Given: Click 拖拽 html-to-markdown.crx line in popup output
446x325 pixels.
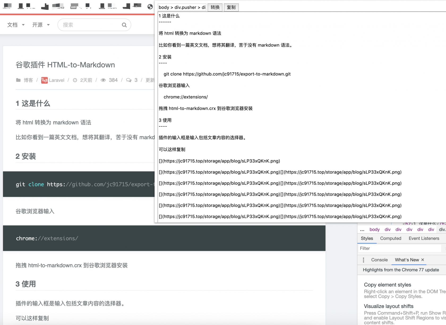Looking at the screenshot, I should tap(206, 108).
